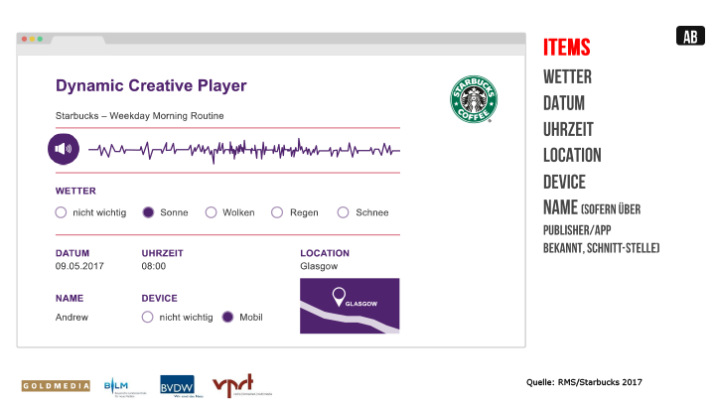Image resolution: width=715 pixels, height=402 pixels.
Task: Click the BVDW logo
Action: coord(178,385)
